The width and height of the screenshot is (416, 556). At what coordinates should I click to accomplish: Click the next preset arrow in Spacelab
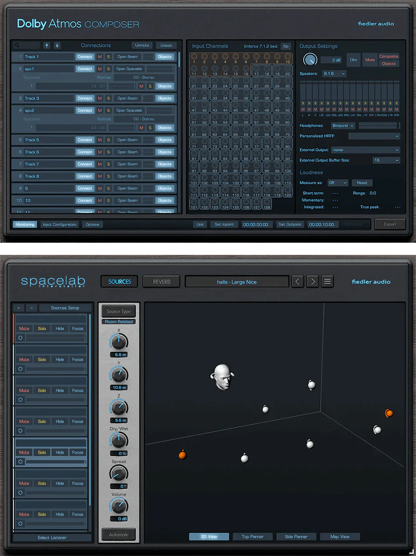312,281
